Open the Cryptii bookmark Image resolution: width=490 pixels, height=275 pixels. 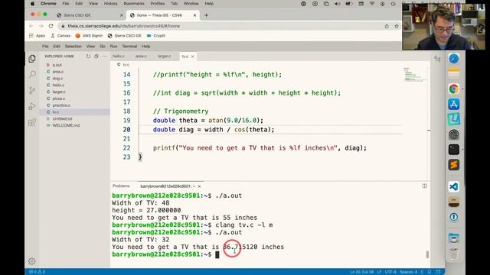tap(156, 36)
